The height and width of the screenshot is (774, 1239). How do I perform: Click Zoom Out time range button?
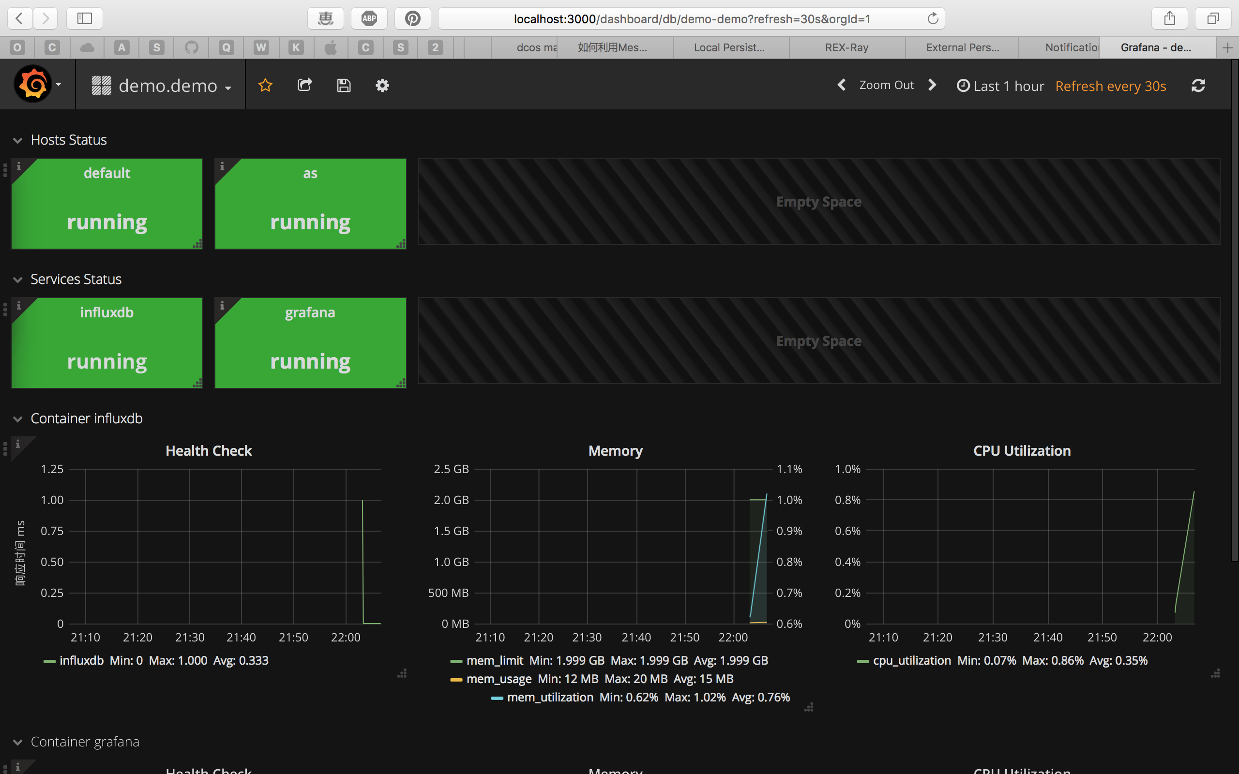886,85
